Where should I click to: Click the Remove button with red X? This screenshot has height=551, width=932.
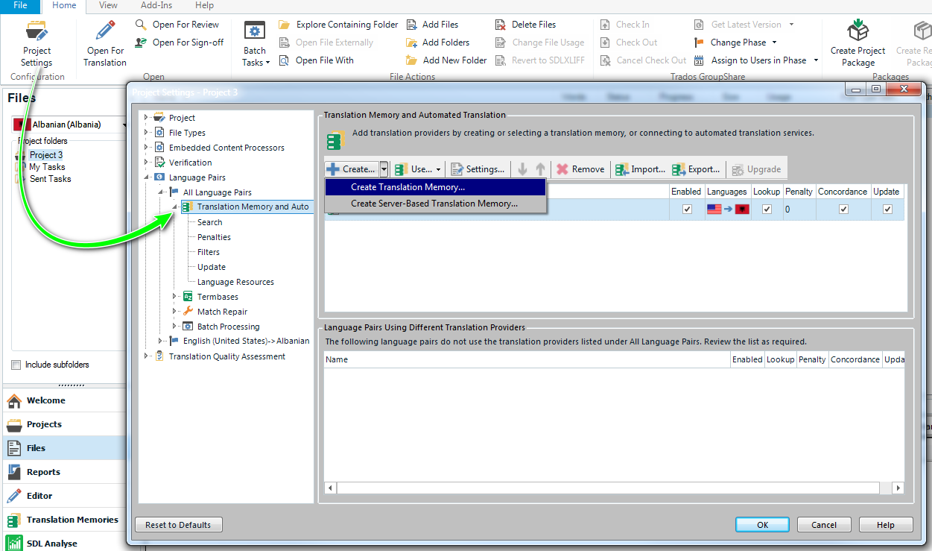pyautogui.click(x=580, y=169)
